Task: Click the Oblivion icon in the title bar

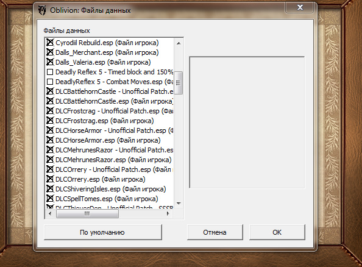Action: [x=42, y=10]
